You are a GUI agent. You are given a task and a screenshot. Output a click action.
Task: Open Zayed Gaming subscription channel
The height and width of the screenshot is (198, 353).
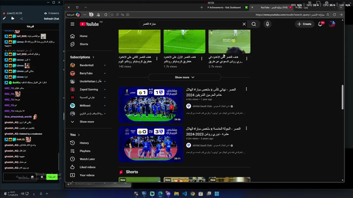(x=88, y=89)
